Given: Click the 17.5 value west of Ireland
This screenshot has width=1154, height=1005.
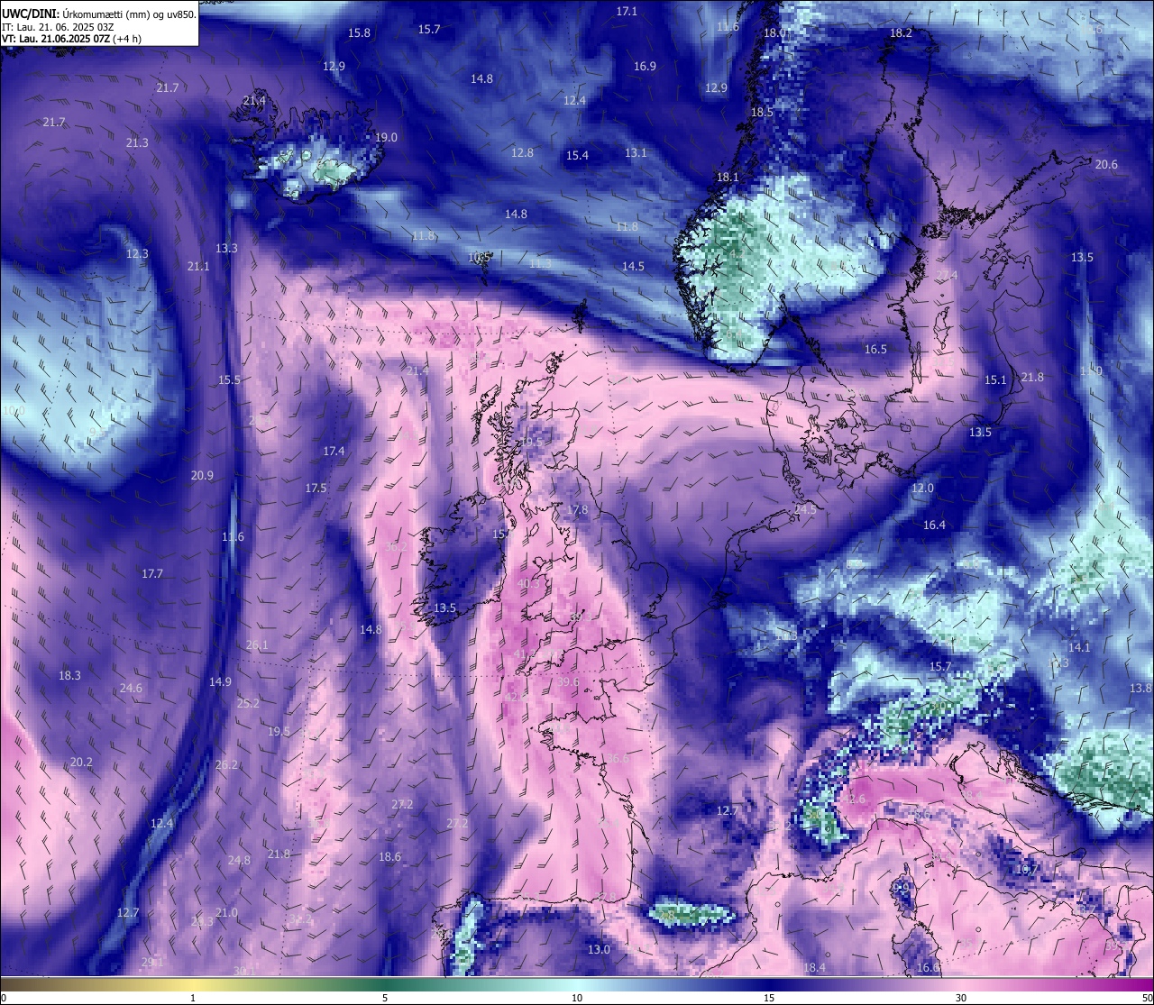Looking at the screenshot, I should click(316, 489).
